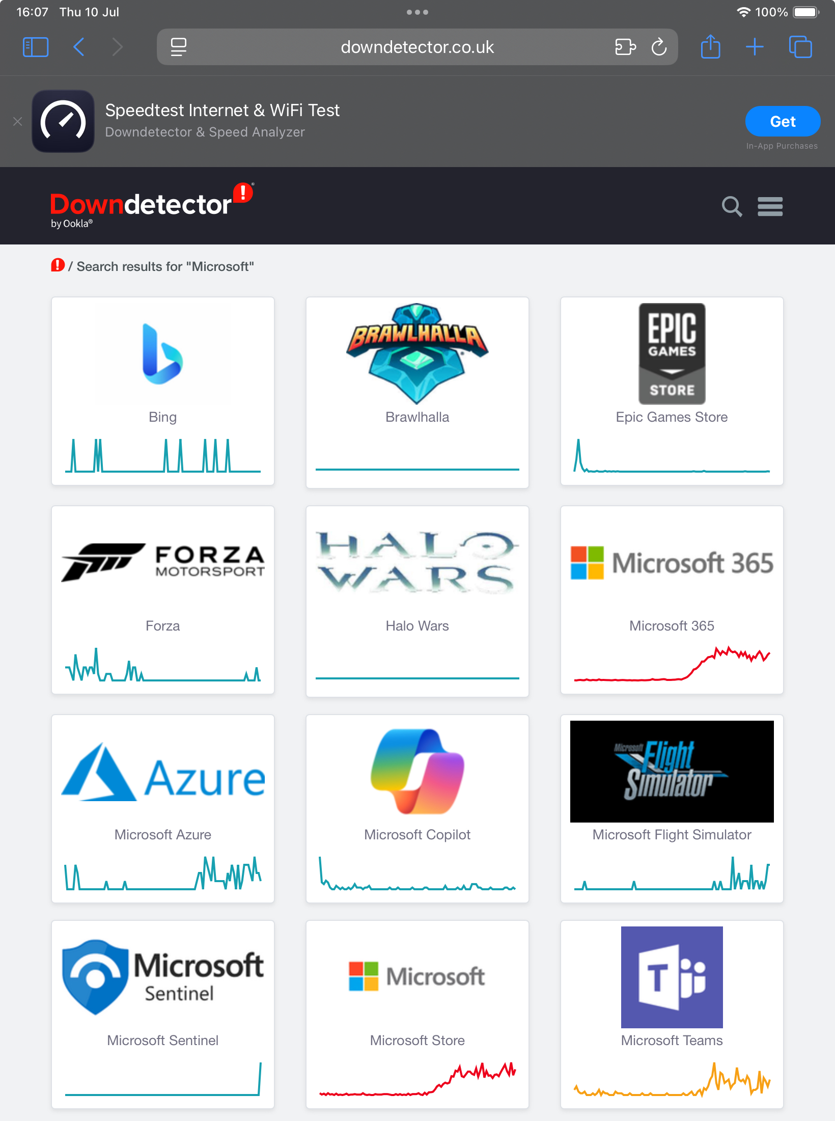Open Speedtest Internet & WiFi Test title
Image resolution: width=835 pixels, height=1121 pixels.
tap(222, 110)
